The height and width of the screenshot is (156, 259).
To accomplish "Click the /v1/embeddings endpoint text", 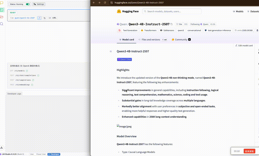I will [23, 85].
